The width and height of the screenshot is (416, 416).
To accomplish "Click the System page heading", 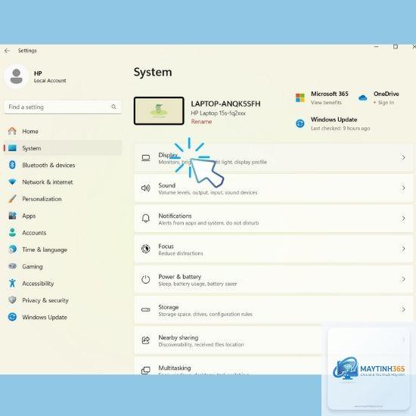I will [x=153, y=72].
